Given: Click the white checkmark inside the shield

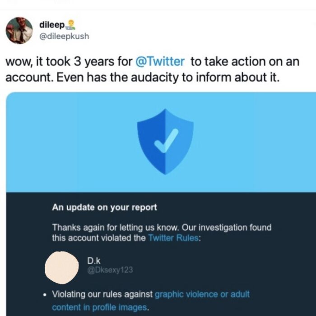Looking at the screenshot, I should coord(167,140).
